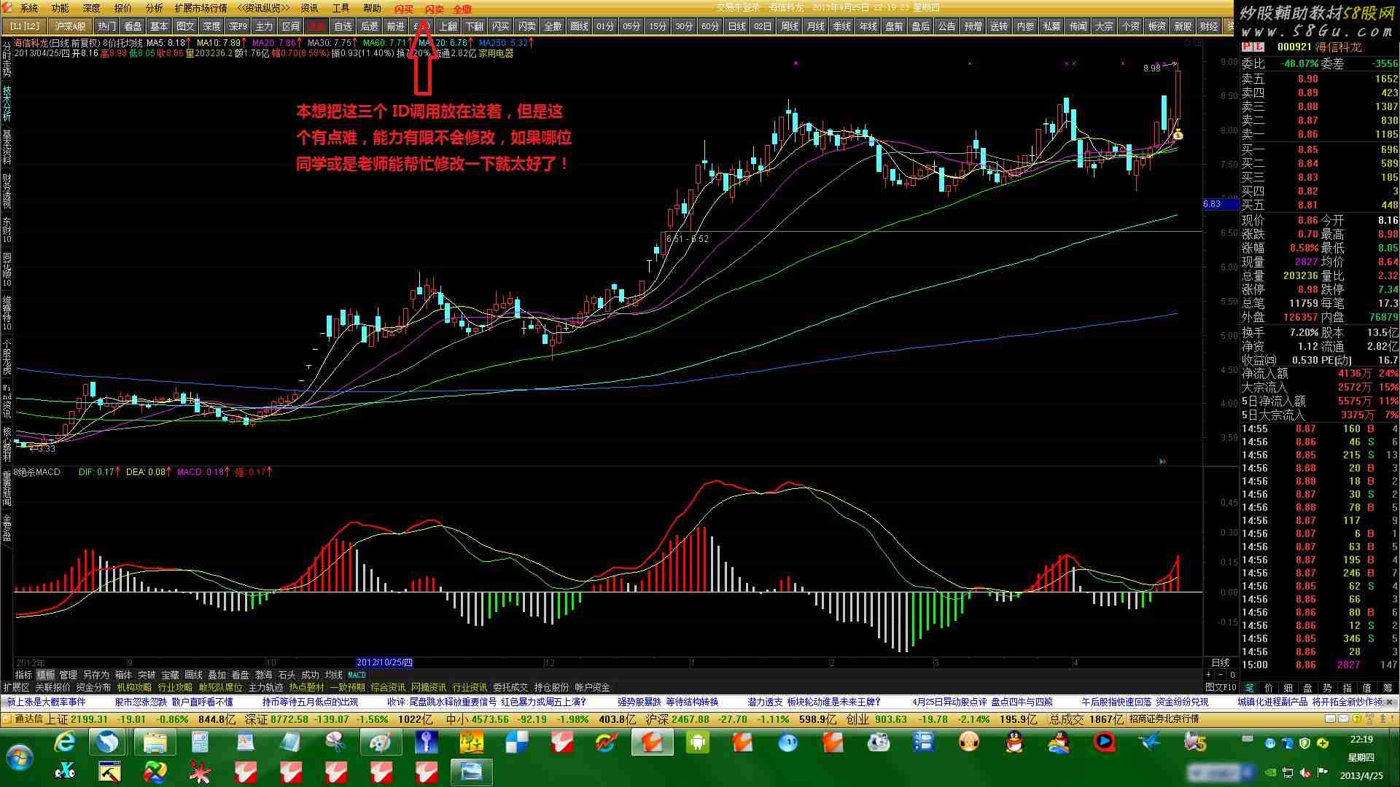
Task: Switch chart to 60分 period
Action: [x=710, y=26]
